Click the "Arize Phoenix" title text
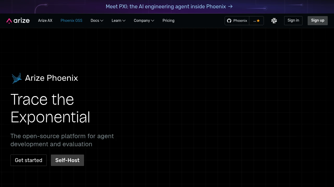The width and height of the screenshot is (334, 187). coord(51,78)
